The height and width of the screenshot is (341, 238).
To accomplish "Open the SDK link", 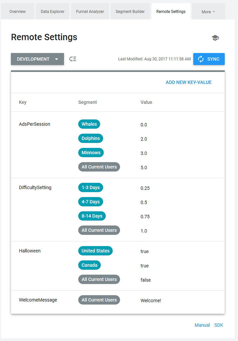I will pyautogui.click(x=219, y=325).
